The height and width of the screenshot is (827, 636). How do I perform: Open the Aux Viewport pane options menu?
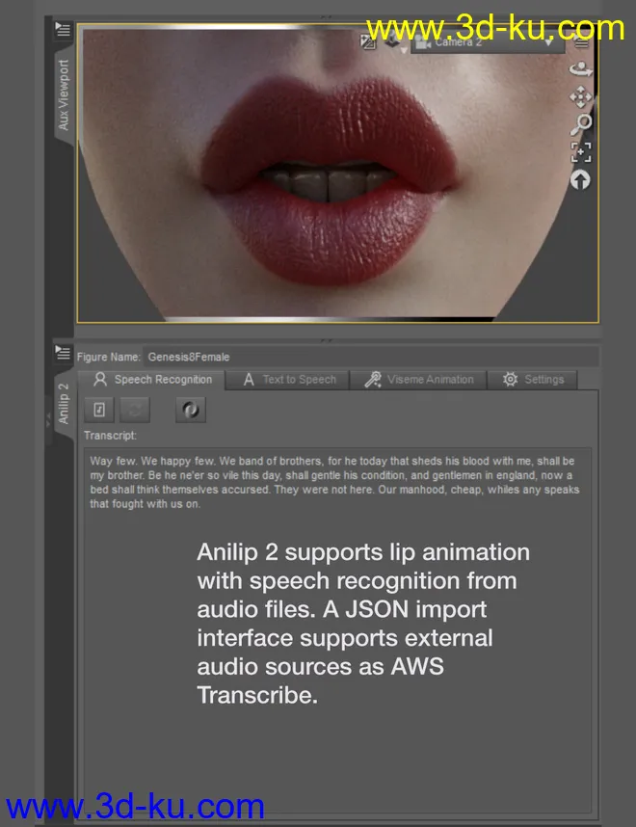click(x=63, y=30)
